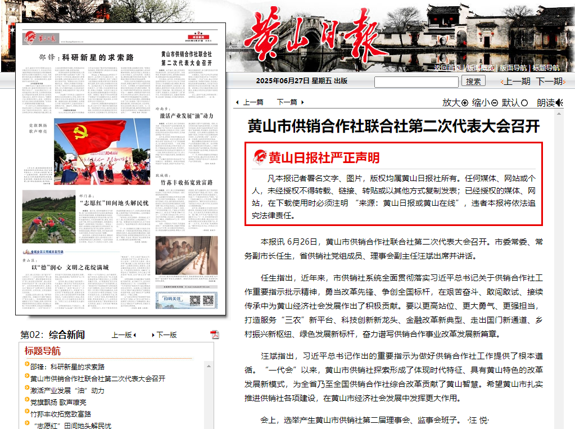575x429 pixels.
Task: Open the PDF download icon
Action: pyautogui.click(x=215, y=335)
